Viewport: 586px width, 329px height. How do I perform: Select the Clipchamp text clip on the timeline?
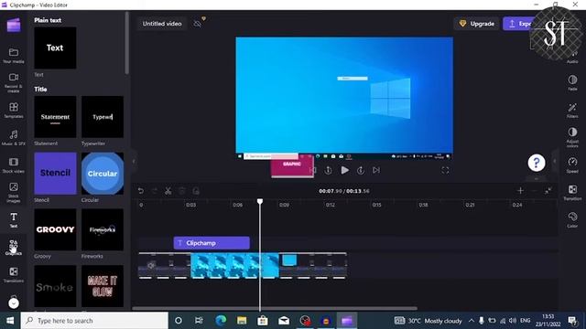[x=212, y=243]
